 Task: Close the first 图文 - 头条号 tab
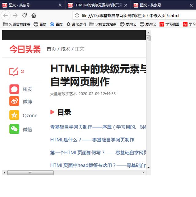click(x=60, y=5)
